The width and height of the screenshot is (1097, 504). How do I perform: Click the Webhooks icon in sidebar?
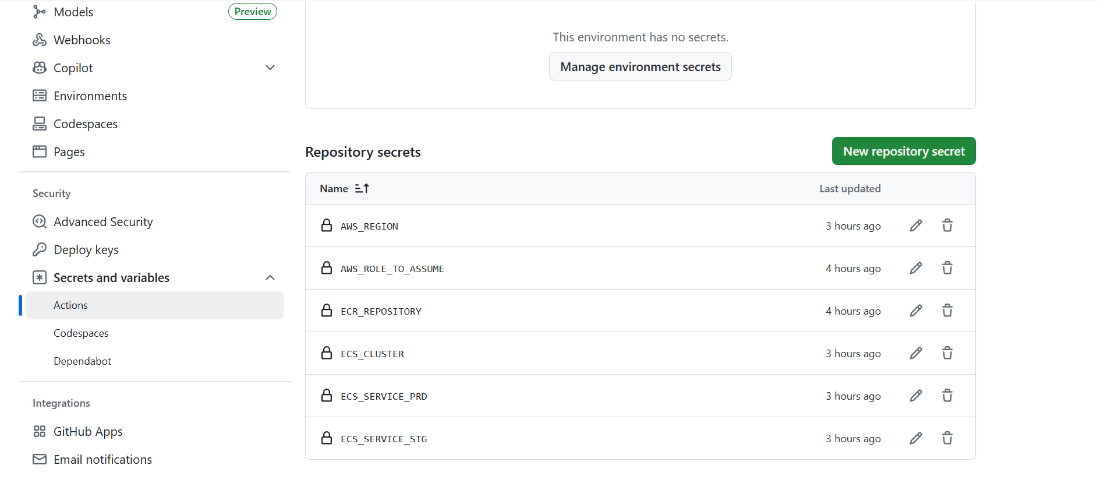tap(40, 40)
